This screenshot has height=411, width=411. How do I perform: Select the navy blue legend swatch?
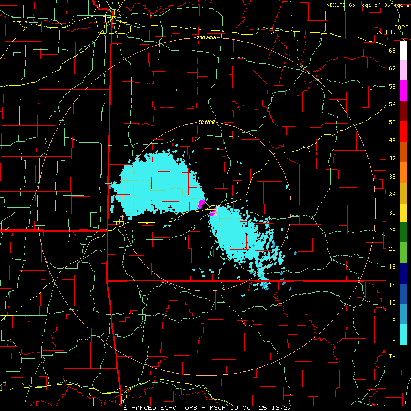403,274
